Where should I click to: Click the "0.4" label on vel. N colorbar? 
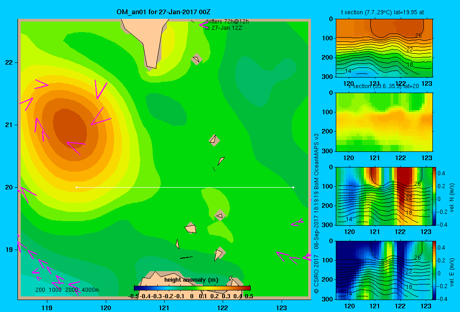tap(441, 173)
